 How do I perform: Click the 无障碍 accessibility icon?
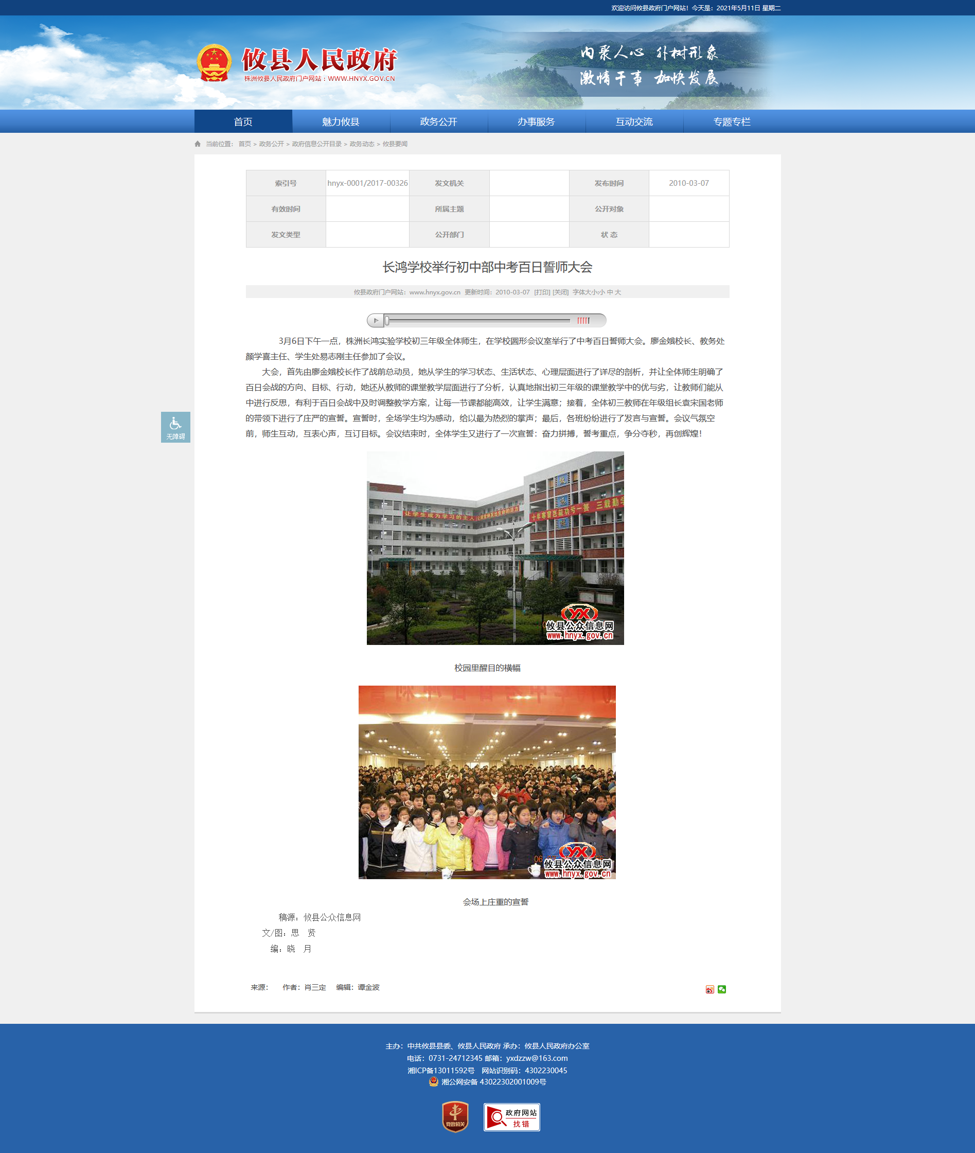click(175, 427)
